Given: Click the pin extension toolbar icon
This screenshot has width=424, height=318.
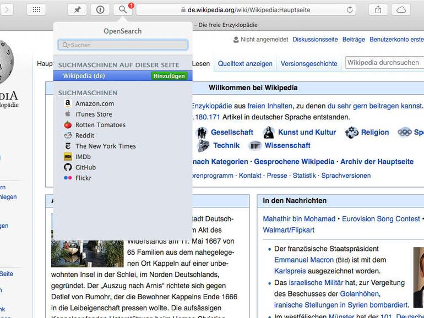Looking at the screenshot, I should [x=77, y=10].
